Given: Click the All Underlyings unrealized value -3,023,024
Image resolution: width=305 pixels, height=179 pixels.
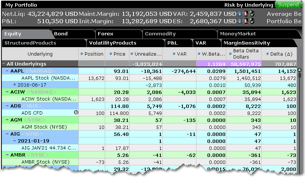Looking at the screenshot, I should [x=147, y=64].
